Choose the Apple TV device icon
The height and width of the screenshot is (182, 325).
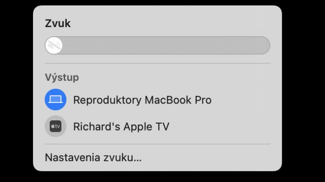pos(55,126)
